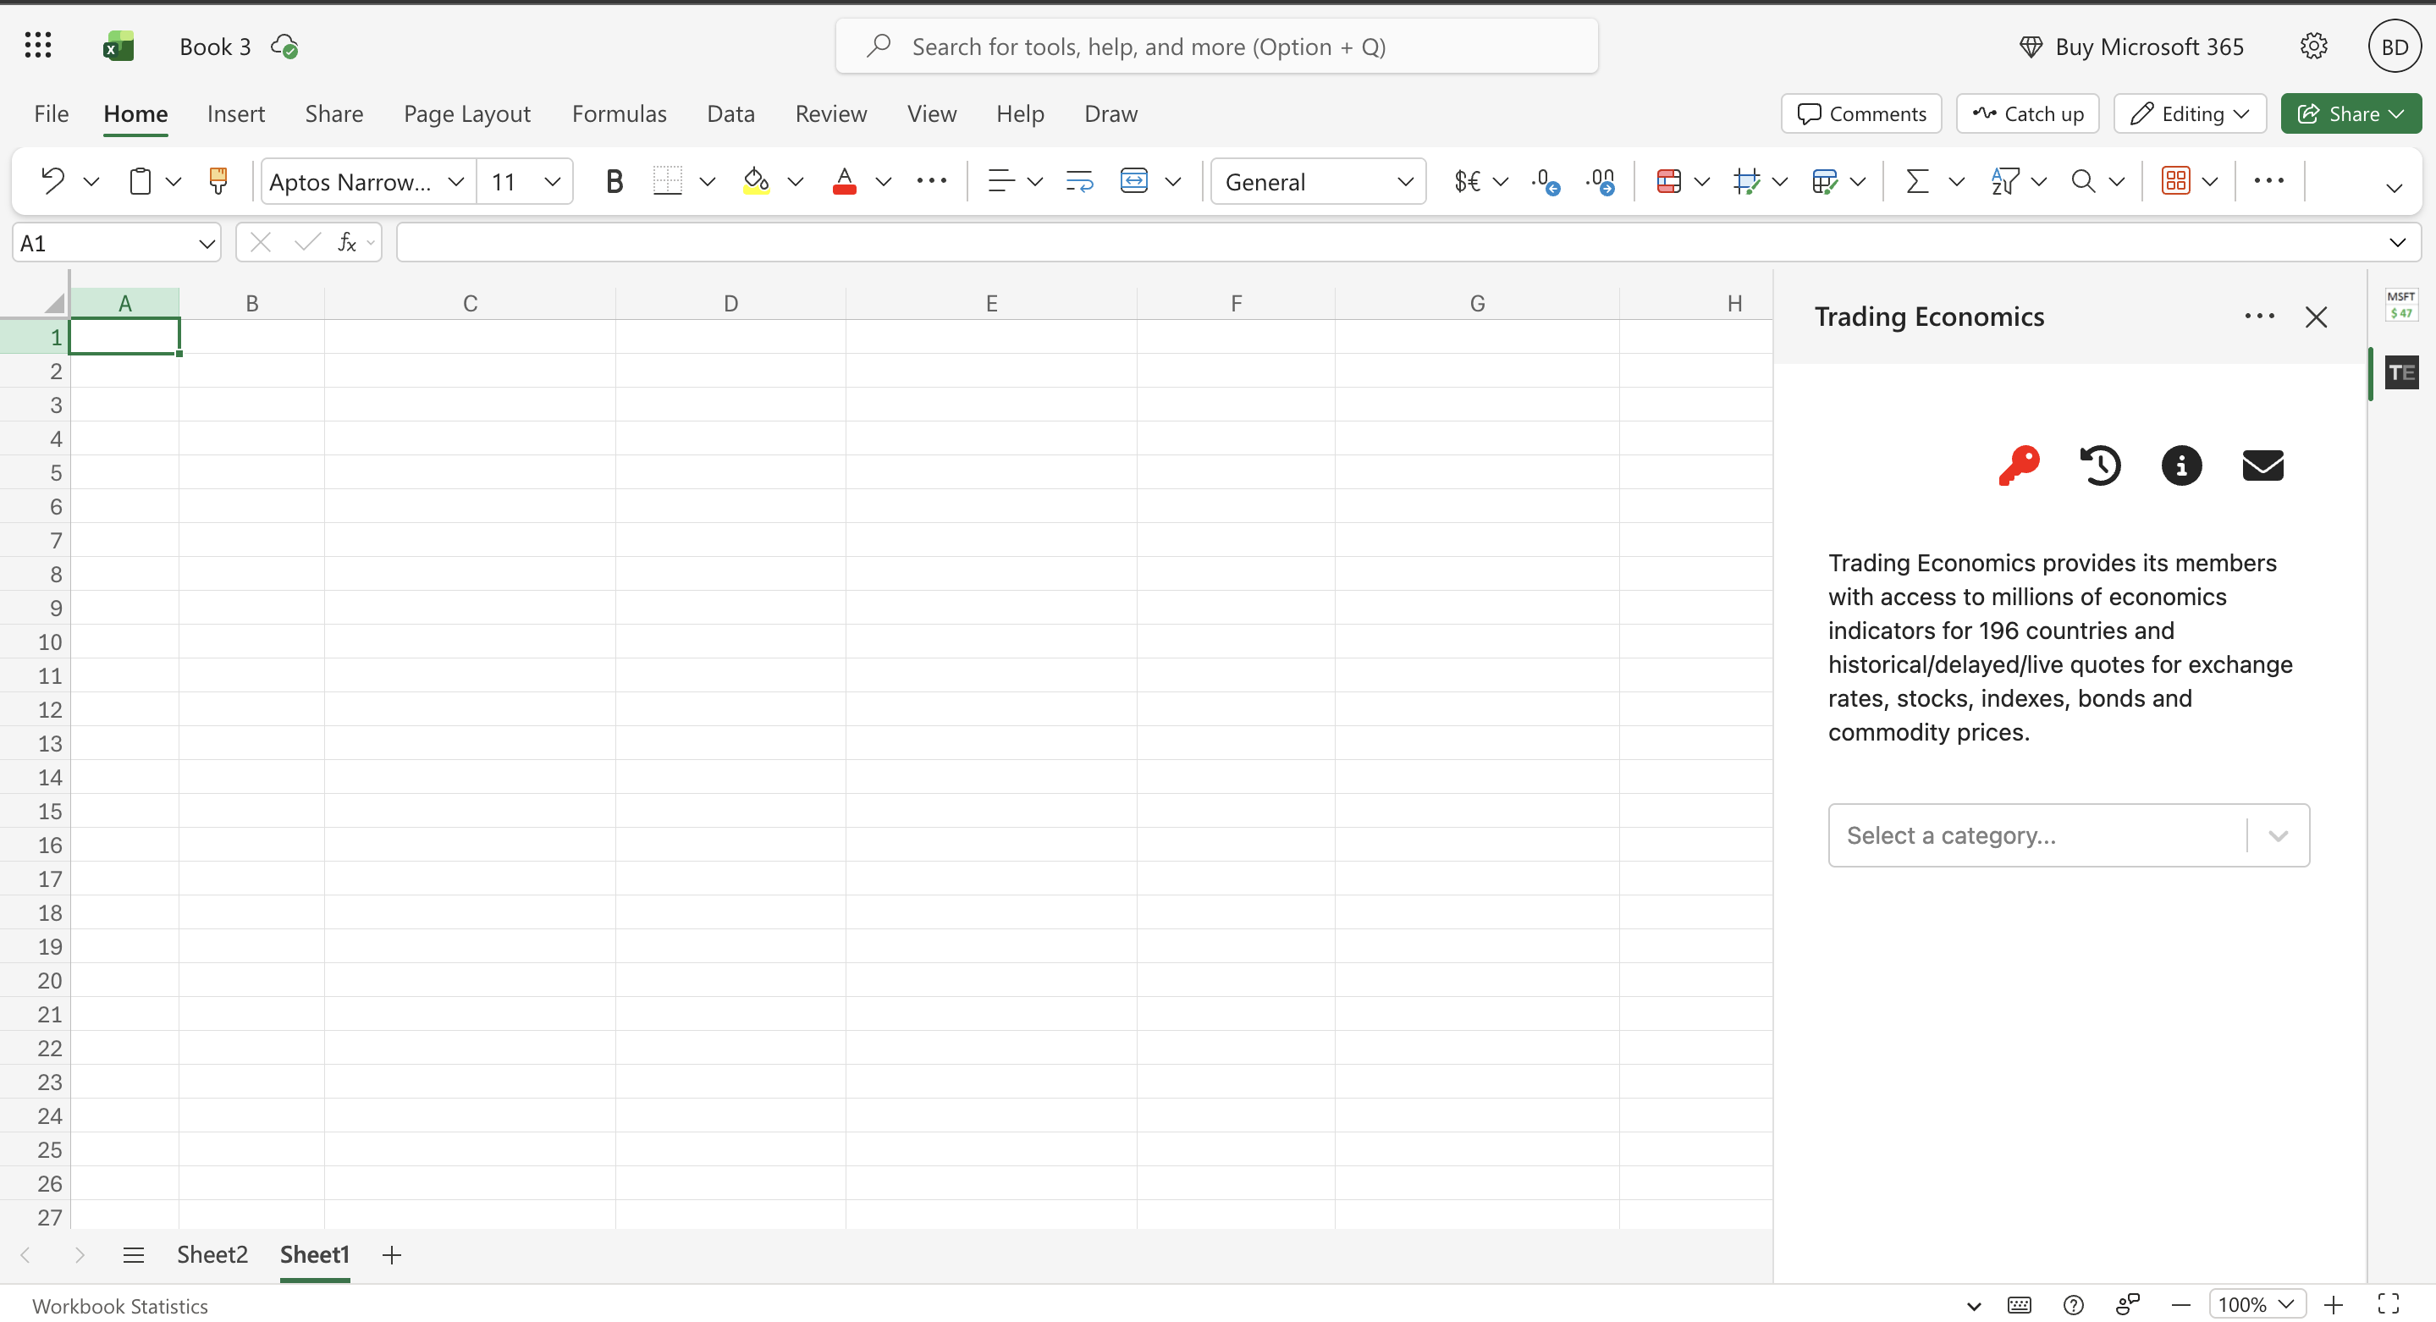Open the font size dropdown
Viewport: 2436px width, 1322px height.
click(x=552, y=180)
